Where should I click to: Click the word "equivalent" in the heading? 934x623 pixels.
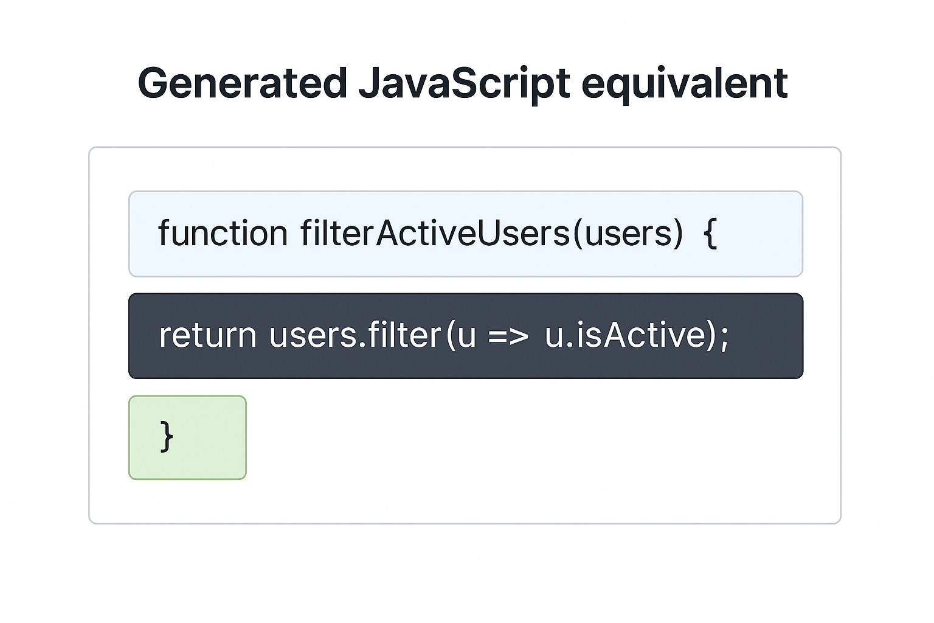coord(685,83)
